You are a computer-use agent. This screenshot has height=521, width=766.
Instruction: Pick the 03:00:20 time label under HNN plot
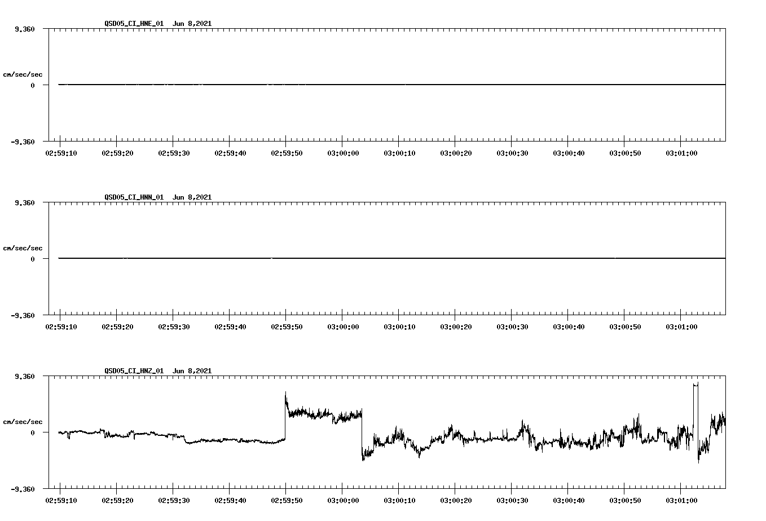click(456, 326)
